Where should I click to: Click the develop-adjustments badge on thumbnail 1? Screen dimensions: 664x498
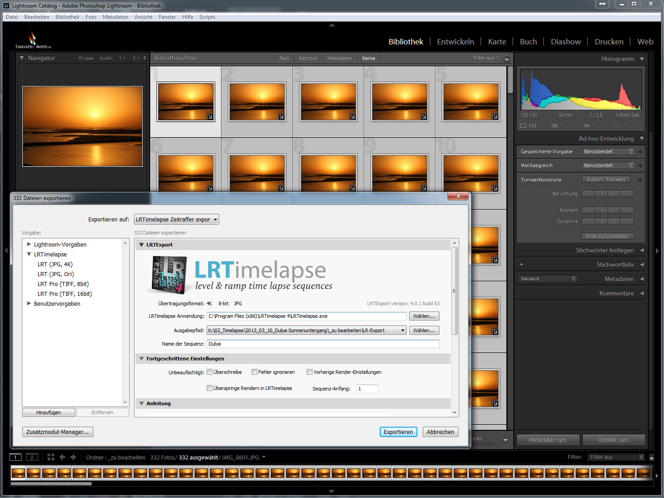[x=210, y=117]
